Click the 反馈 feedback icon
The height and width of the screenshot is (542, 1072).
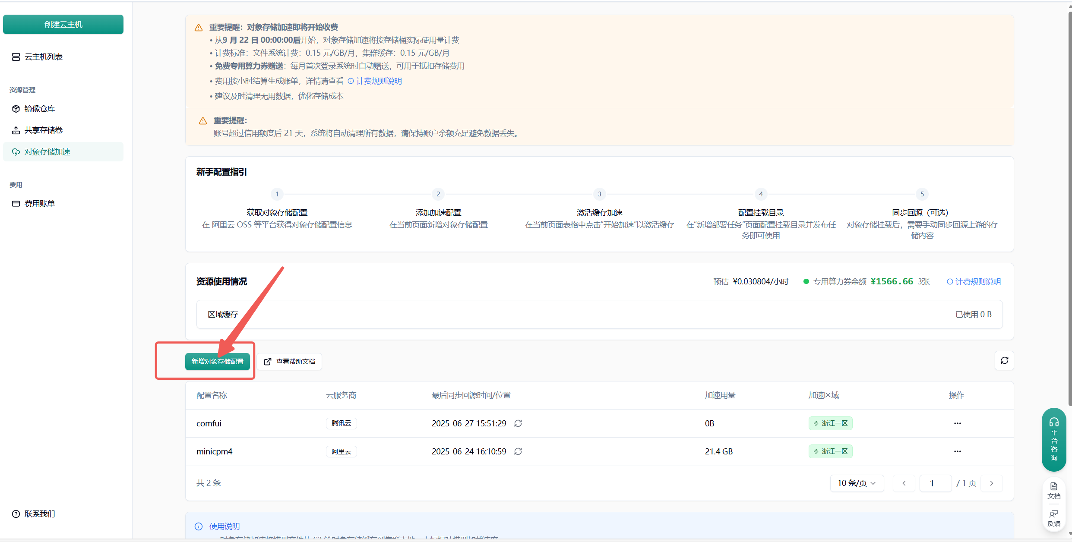point(1054,518)
